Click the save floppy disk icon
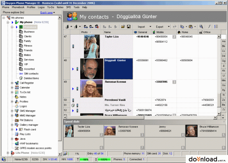Viewport: 228px width, 163px height. tap(129, 27)
